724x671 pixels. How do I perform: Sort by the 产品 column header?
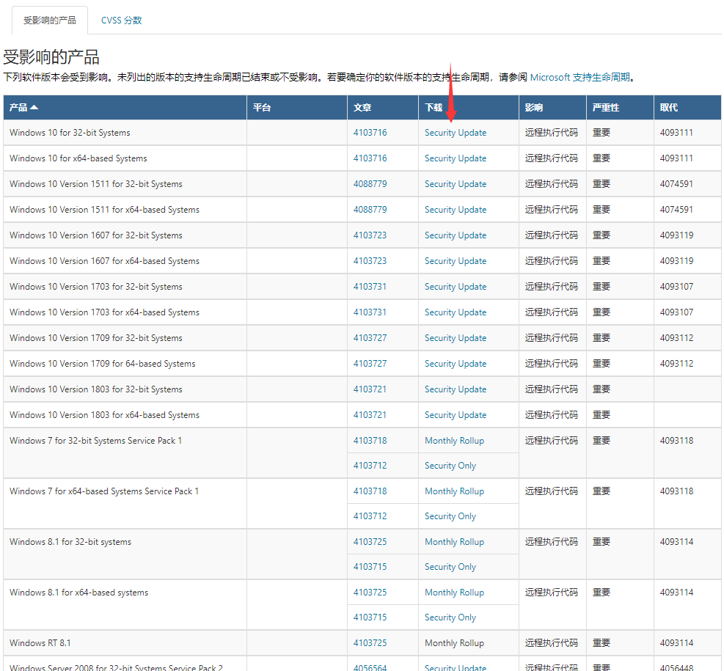[125, 108]
